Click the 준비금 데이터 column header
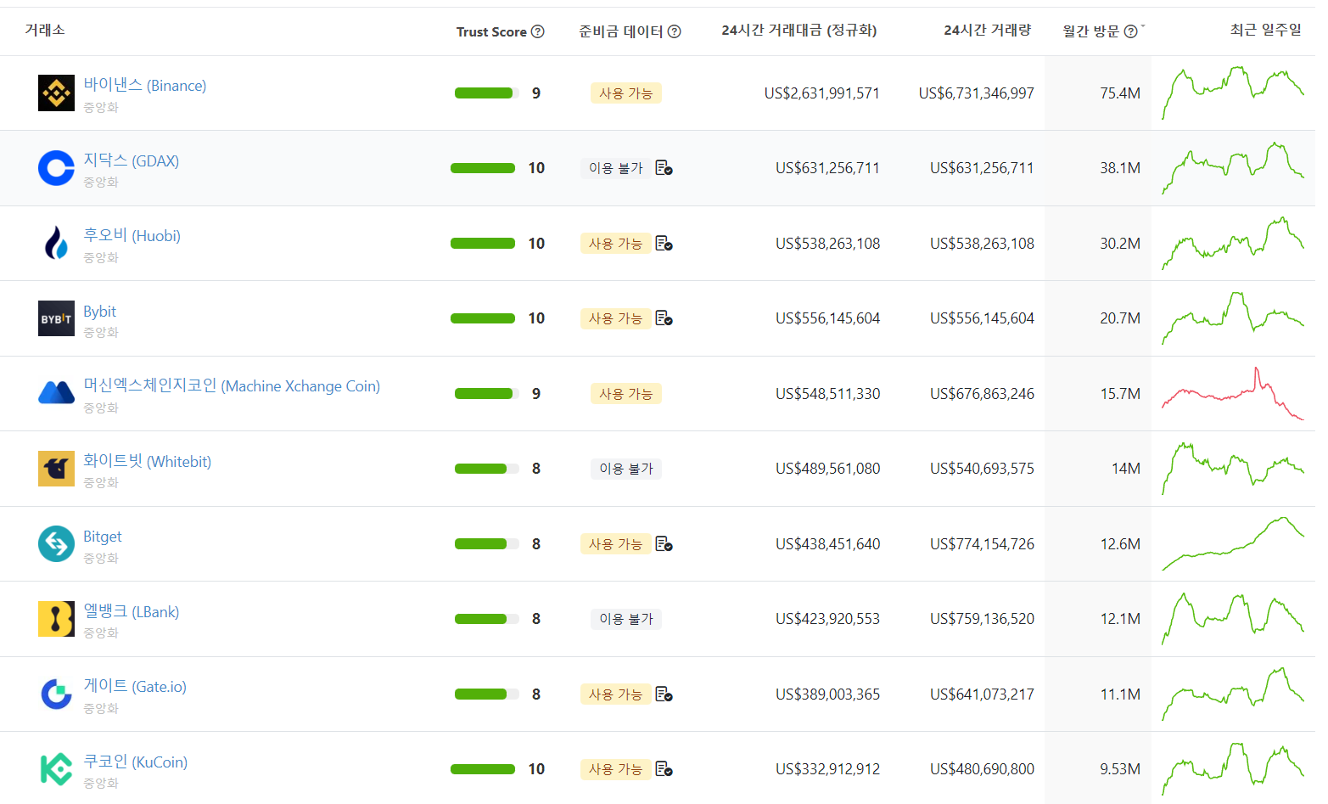 621,31
